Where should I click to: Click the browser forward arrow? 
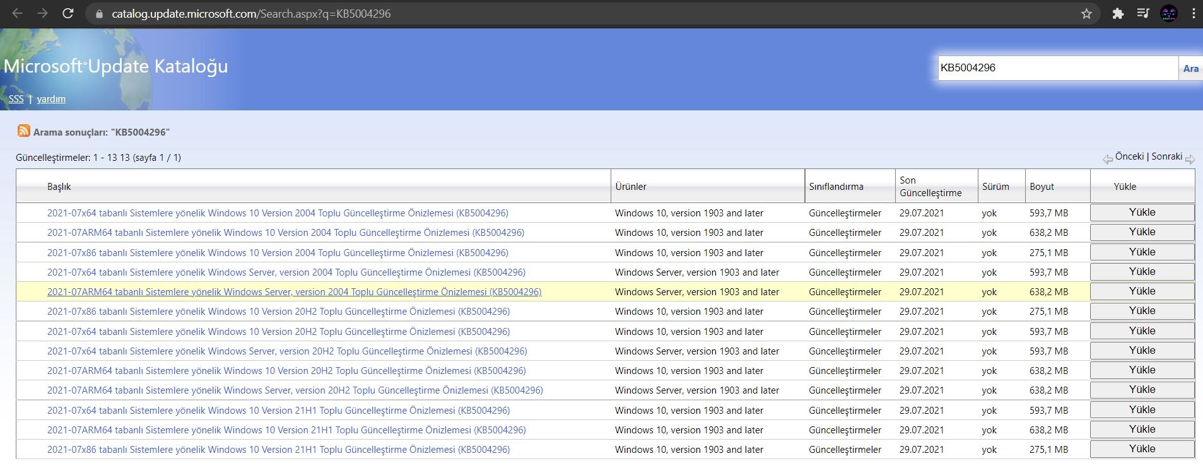42,13
